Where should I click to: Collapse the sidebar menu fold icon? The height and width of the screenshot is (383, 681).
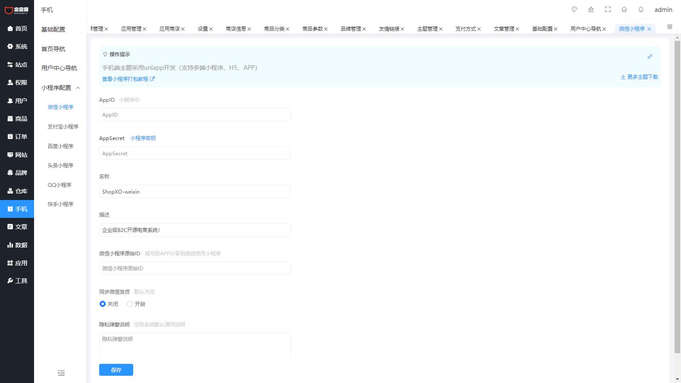[x=61, y=373]
